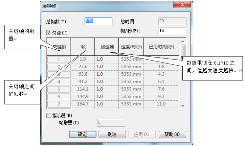Click the 总帧数 input field
The image size is (245, 146).
tap(98, 21)
